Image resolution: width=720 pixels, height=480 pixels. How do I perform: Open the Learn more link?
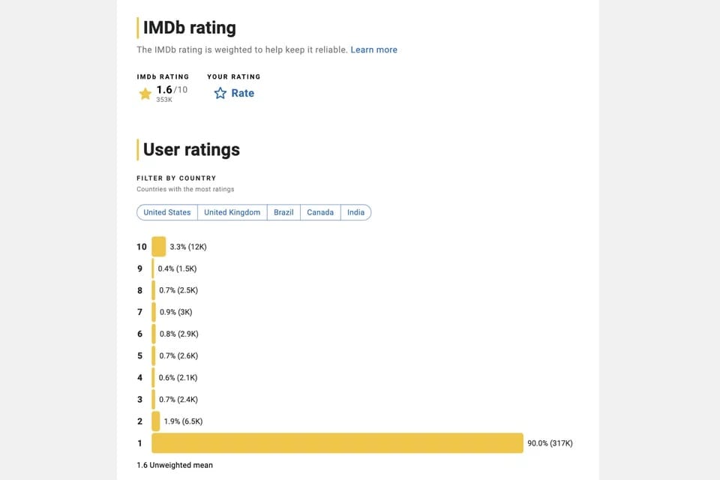tap(373, 49)
